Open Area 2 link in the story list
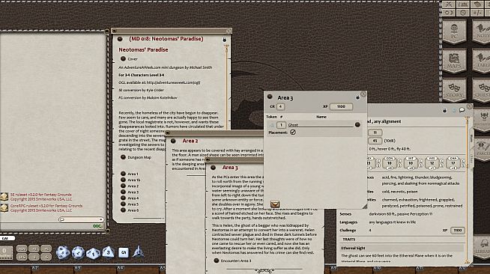The height and width of the screenshot is (274, 490). 123,186
